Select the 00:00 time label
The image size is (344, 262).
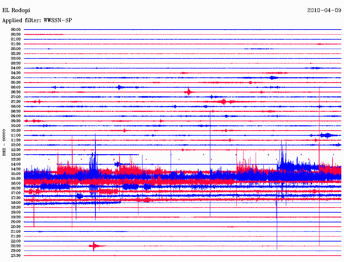pyautogui.click(x=16, y=30)
